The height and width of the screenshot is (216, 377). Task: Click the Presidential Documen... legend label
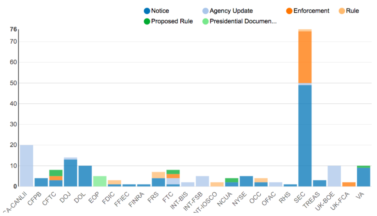click(243, 21)
